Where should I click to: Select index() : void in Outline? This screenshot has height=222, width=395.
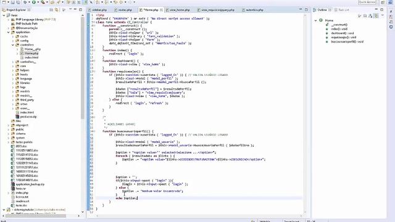(x=339, y=29)
